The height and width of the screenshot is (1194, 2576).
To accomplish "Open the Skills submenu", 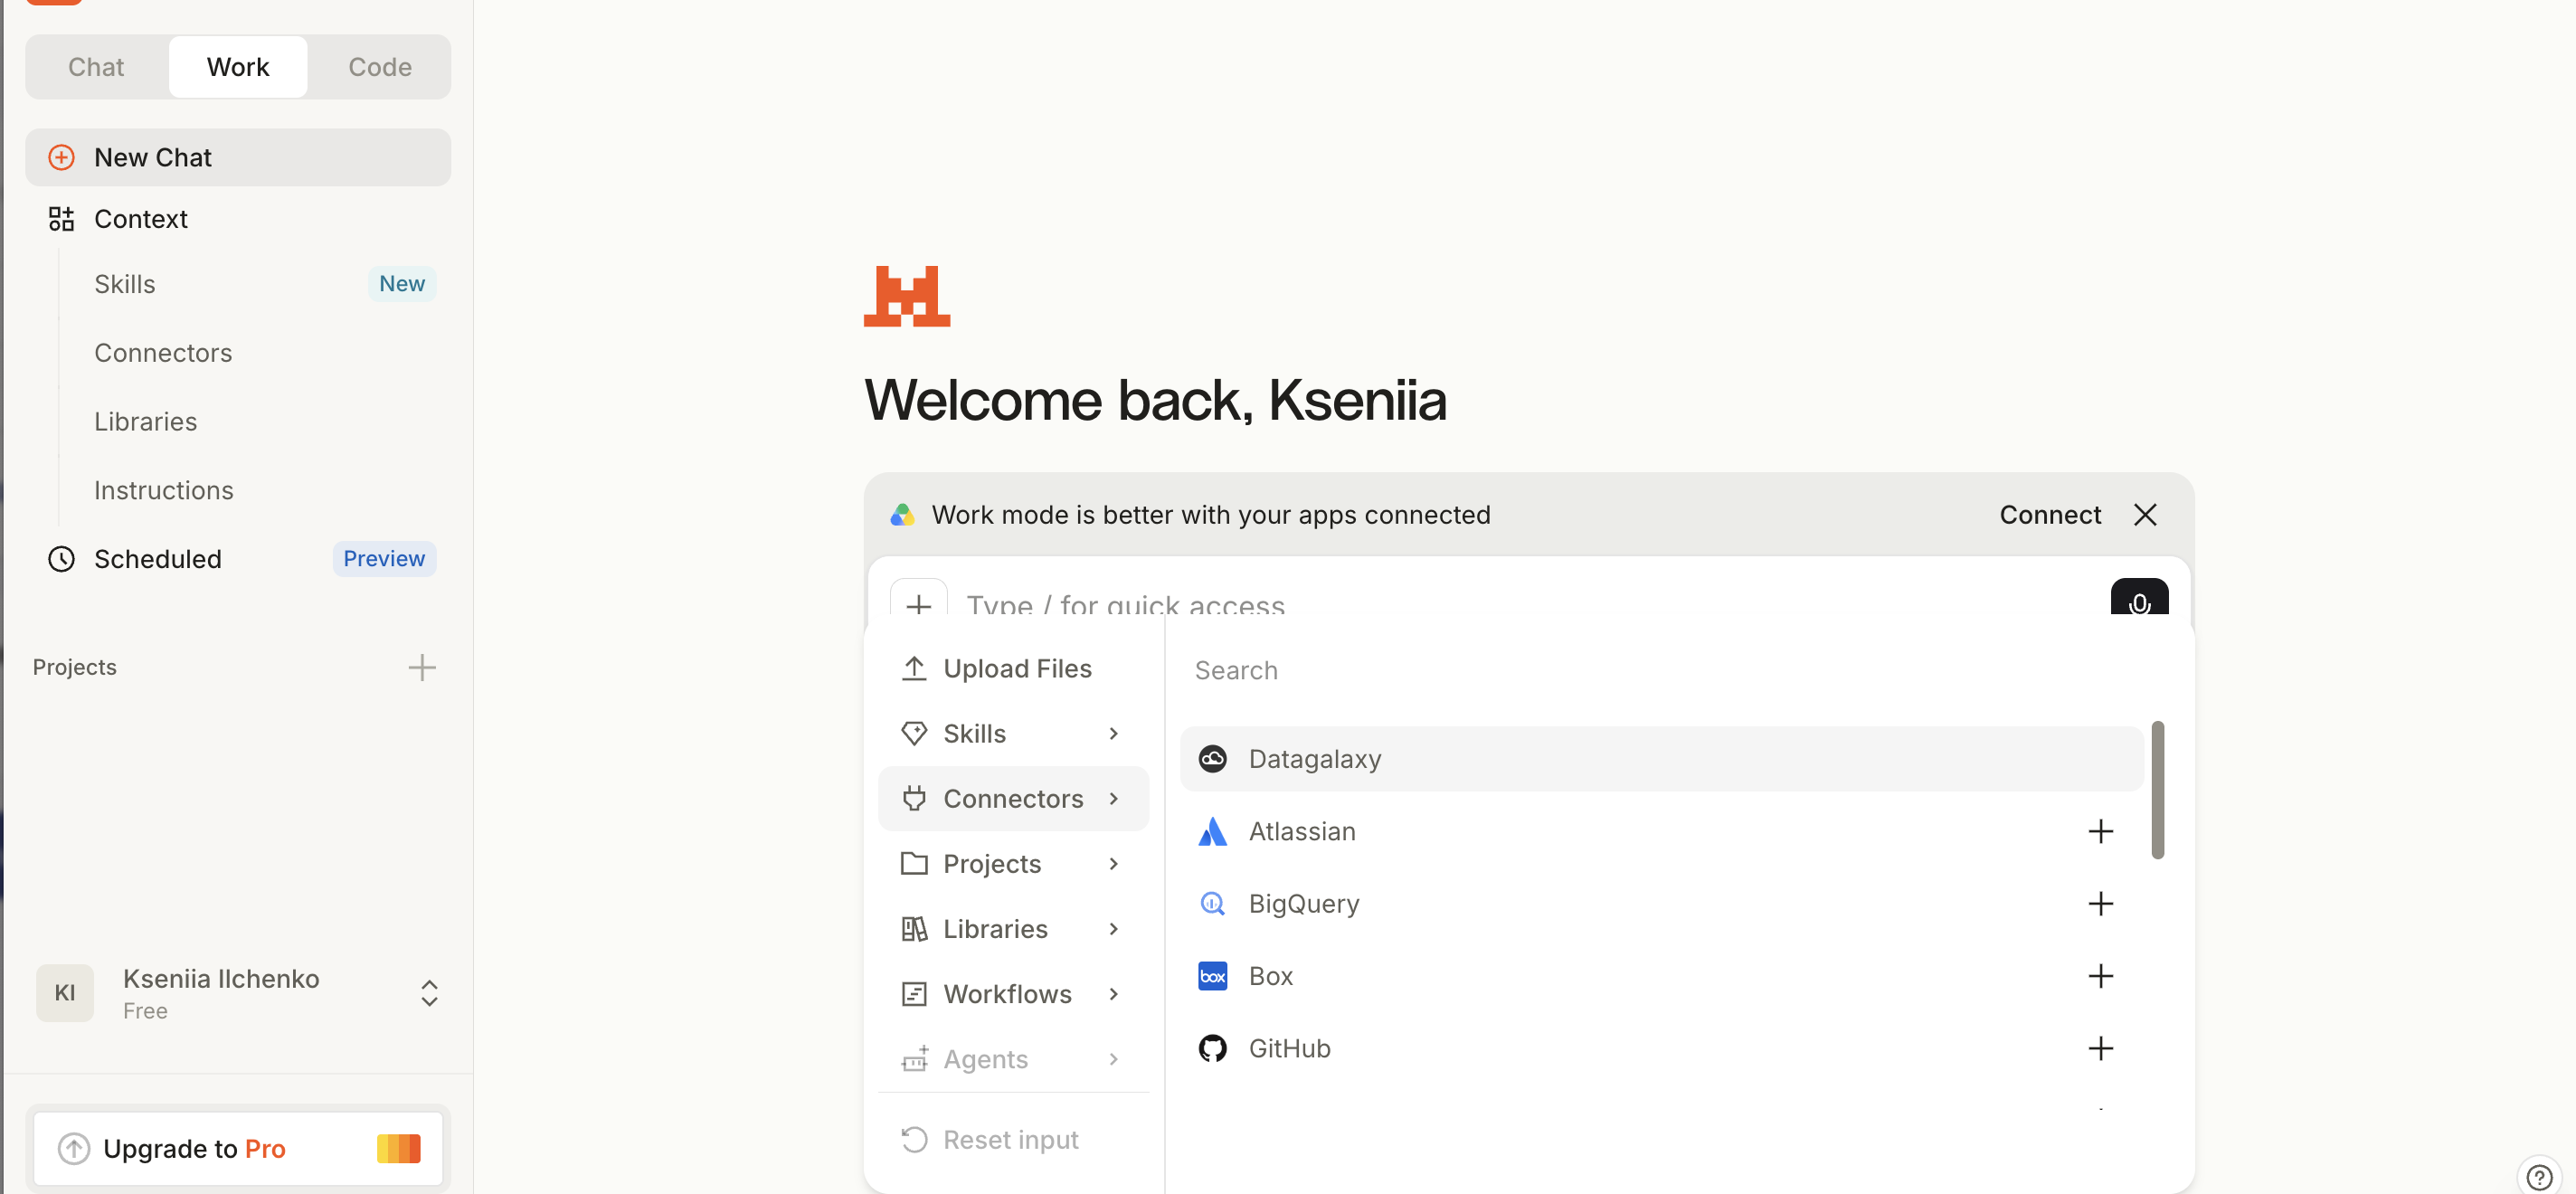I will point(1013,734).
